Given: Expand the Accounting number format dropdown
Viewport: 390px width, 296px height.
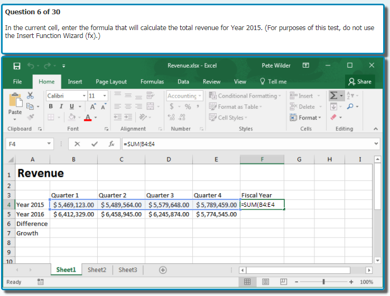Looking at the screenshot, I should [x=199, y=96].
